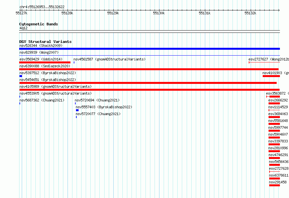
Task: Open the nsv5456436 variant label
Action: 279,162
